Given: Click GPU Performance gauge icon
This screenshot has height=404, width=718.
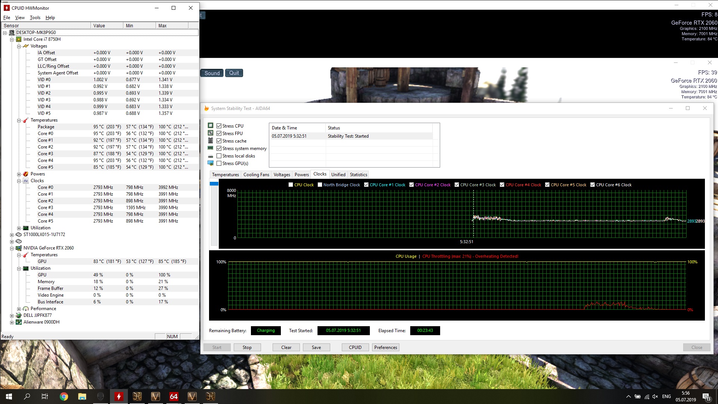Looking at the screenshot, I should point(26,309).
